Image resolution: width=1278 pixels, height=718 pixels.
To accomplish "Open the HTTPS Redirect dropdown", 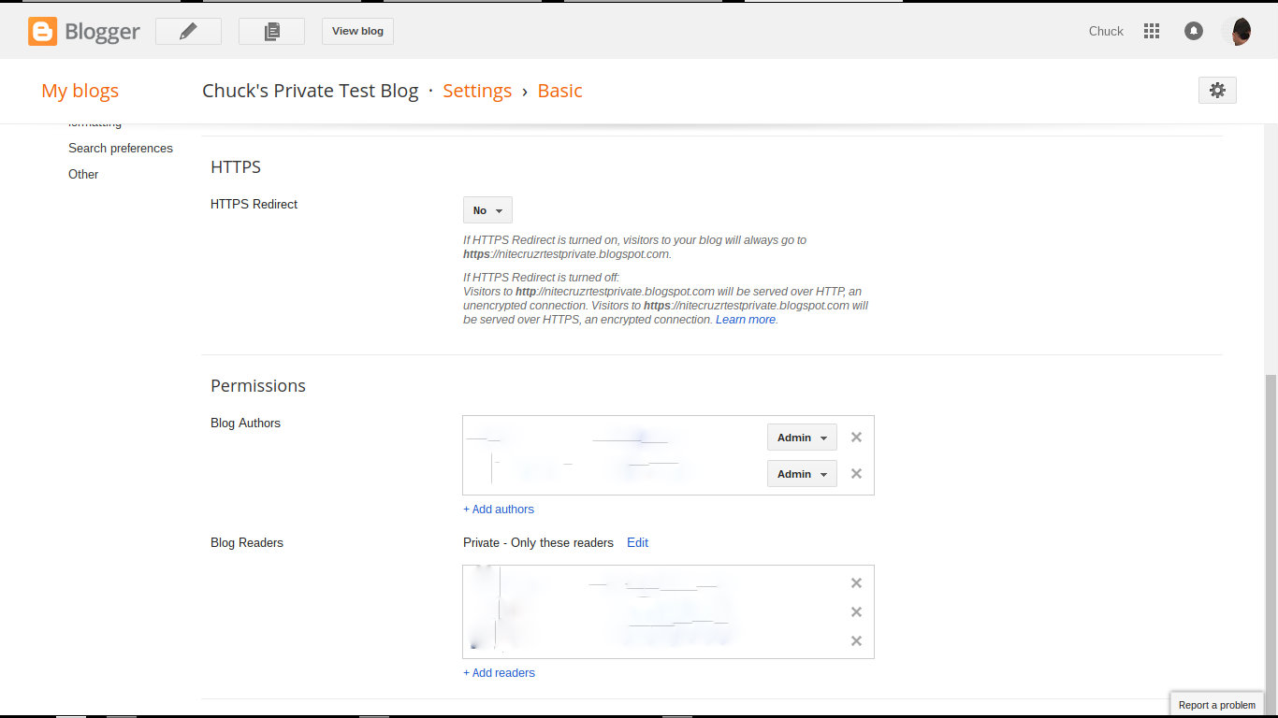I will 487,209.
